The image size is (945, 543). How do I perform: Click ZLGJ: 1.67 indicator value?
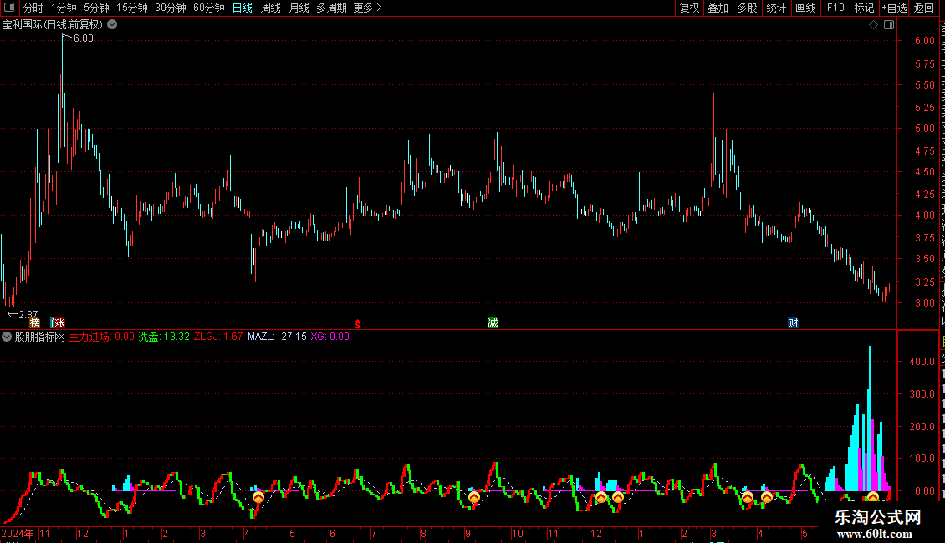click(x=218, y=337)
